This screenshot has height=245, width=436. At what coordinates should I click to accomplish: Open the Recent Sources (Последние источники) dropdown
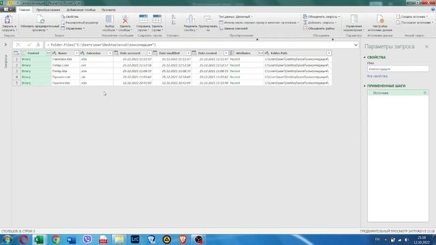pyautogui.click(x=415, y=22)
